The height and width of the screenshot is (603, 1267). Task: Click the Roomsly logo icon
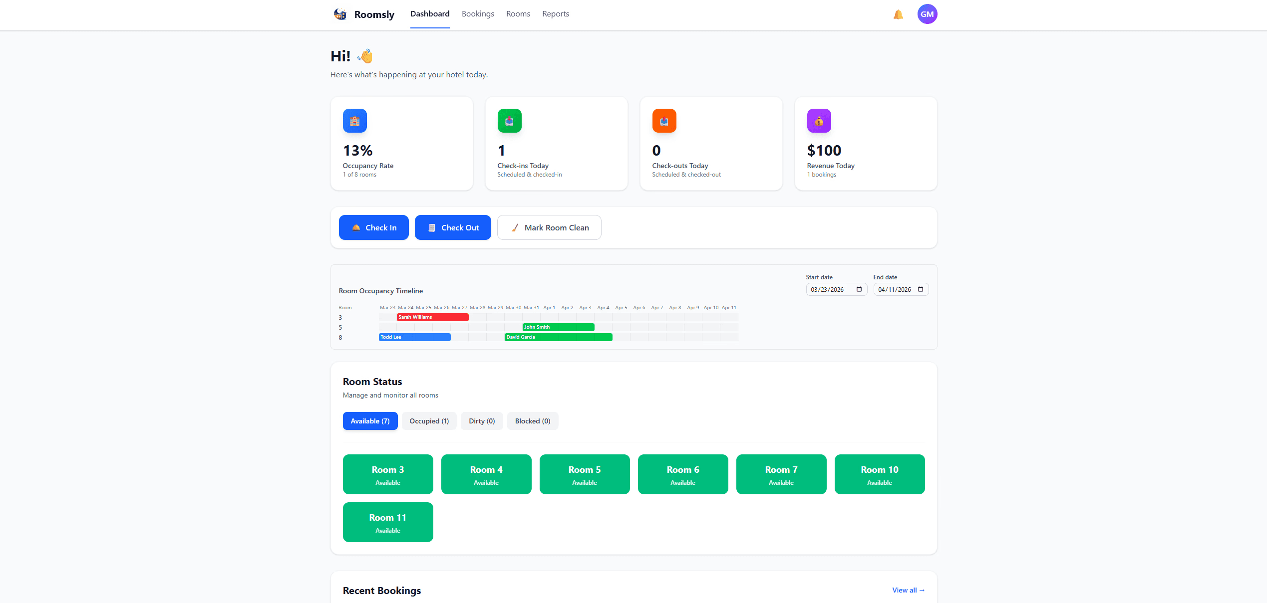(x=340, y=14)
